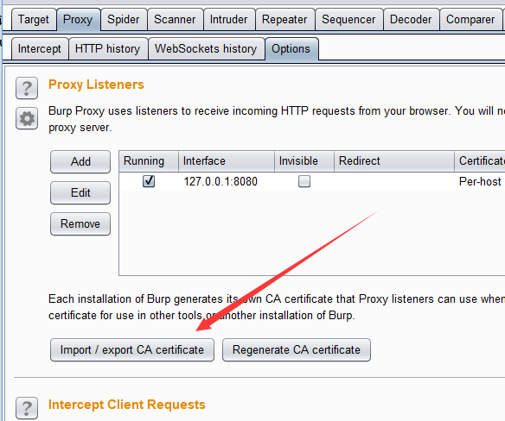Uncheck the Running checkbox for 127.0.0.1:8080
The image size is (505, 421).
(149, 181)
